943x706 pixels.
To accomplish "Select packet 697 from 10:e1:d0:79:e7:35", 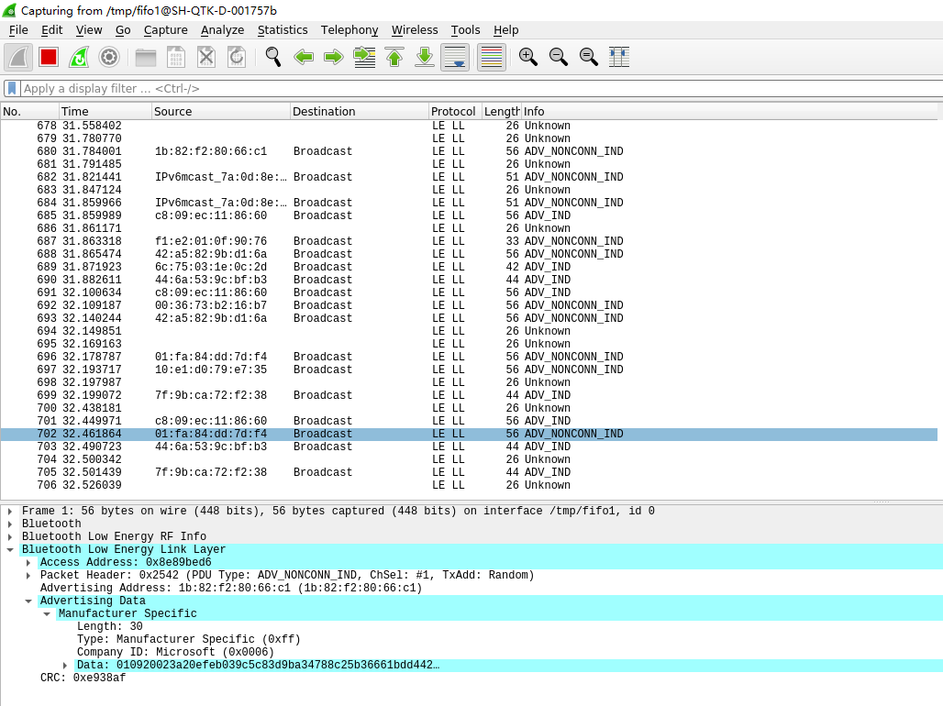I will pyautogui.click(x=469, y=370).
